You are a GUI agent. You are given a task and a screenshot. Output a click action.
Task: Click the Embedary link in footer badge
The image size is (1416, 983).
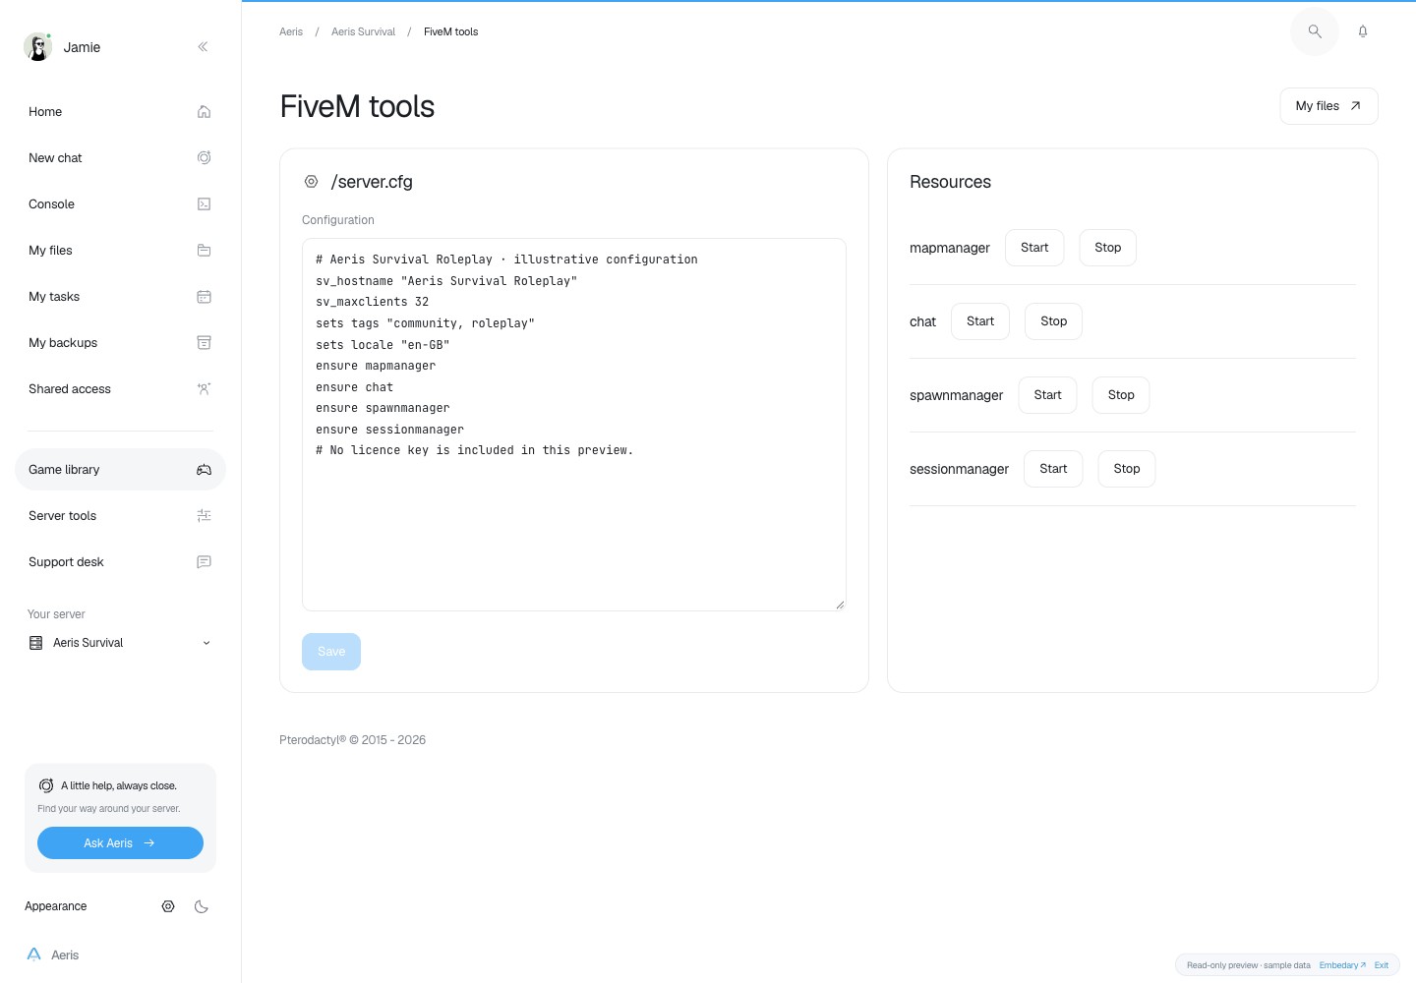click(1342, 965)
